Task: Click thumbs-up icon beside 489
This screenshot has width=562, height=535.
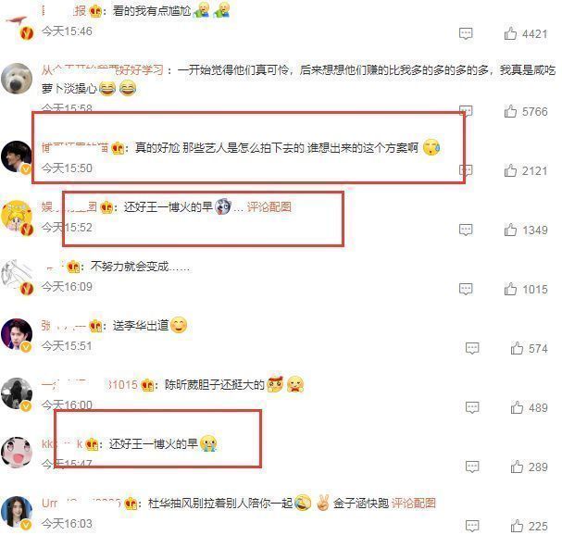Action: 517,407
